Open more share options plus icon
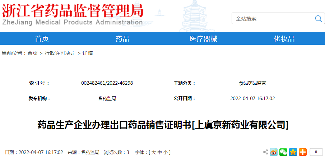This screenshot has width=325, height=163. pos(303,152)
